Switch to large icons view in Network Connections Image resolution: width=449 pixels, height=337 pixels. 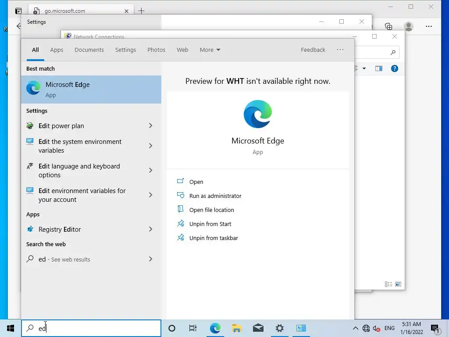point(398,284)
